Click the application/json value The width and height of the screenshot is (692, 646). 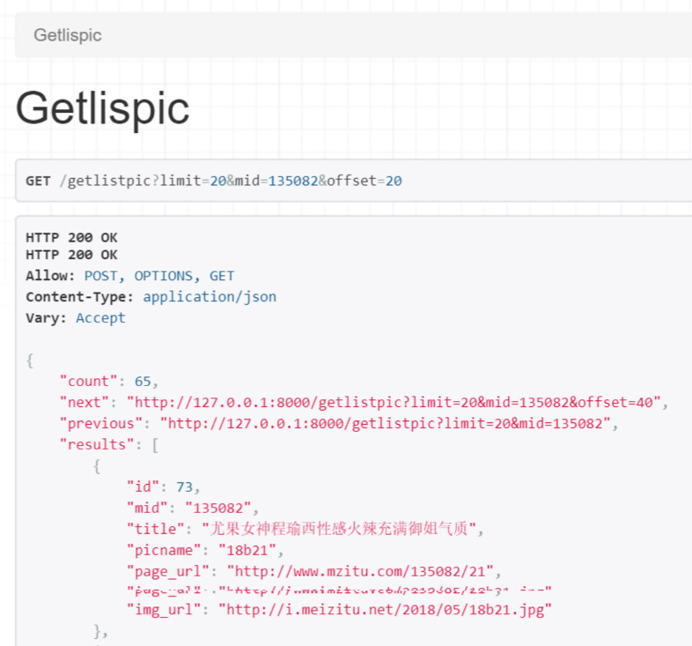tap(210, 297)
